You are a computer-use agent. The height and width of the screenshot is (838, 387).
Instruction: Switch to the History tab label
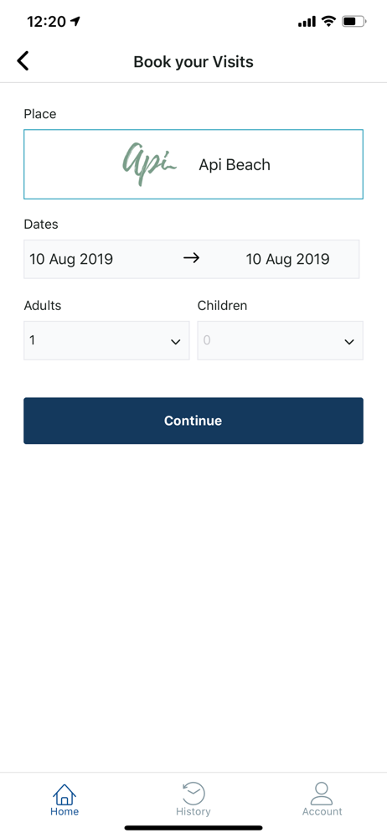point(193,811)
